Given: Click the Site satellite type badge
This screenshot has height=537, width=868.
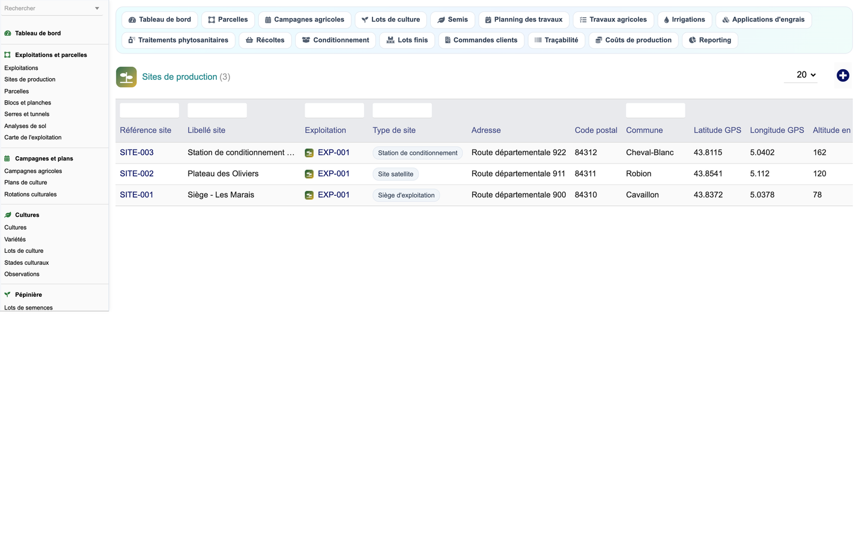Looking at the screenshot, I should [396, 174].
